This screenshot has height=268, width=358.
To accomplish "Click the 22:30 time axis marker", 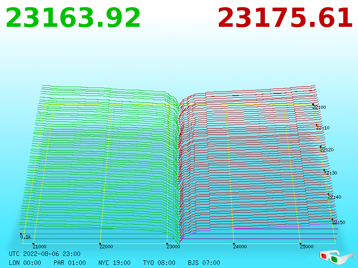I will click(330, 173).
